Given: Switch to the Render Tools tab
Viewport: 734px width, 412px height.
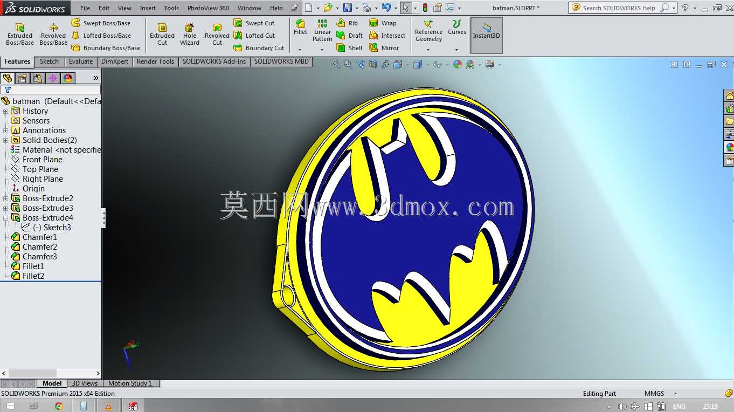Looking at the screenshot, I should [x=155, y=61].
